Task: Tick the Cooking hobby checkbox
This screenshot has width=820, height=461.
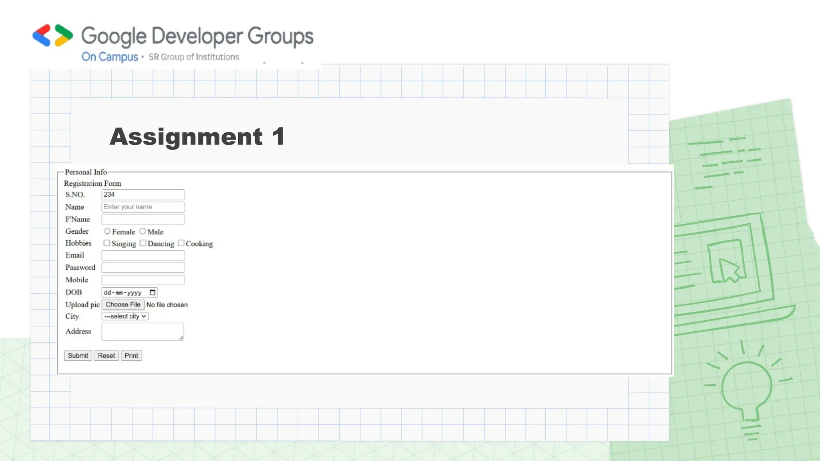Action: 181,243
